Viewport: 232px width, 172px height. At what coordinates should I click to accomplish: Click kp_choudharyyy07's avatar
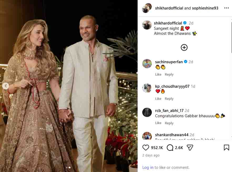147,88
